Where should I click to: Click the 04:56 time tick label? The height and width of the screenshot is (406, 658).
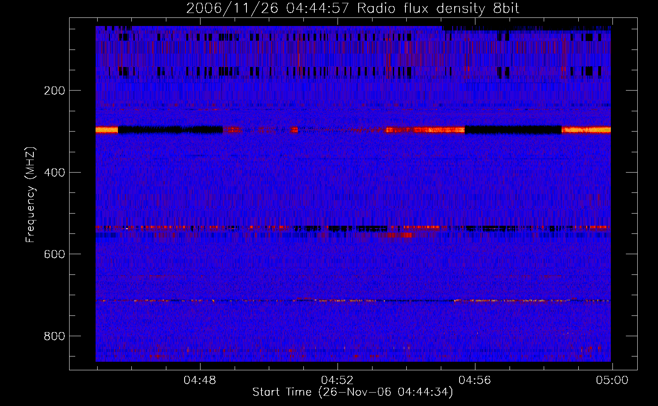(x=475, y=380)
